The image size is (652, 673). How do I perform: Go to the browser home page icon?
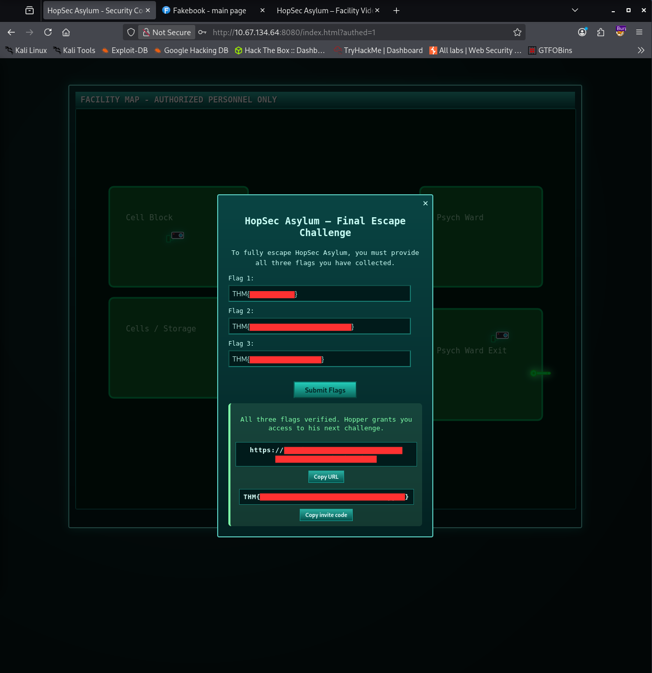[66, 32]
